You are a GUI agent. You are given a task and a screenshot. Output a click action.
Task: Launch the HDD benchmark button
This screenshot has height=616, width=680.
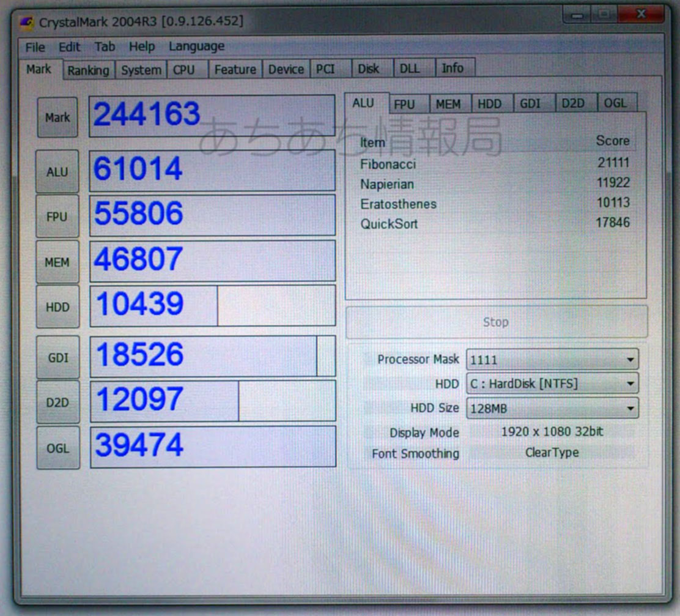pos(57,307)
